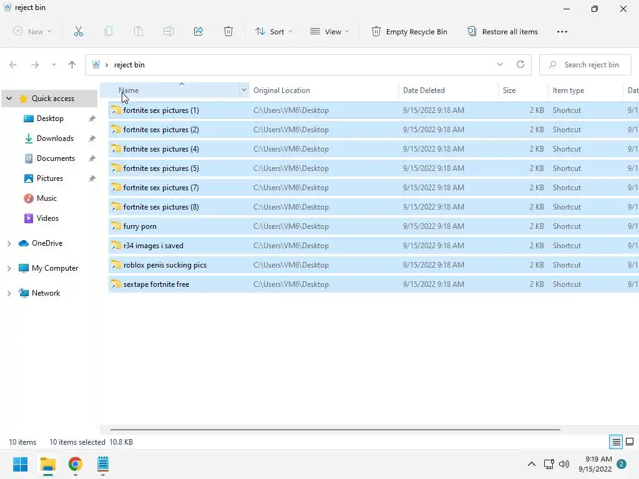Screen dimensions: 639x479
Task: Select the 'r34 images i saved' row
Action: [x=374, y=246]
